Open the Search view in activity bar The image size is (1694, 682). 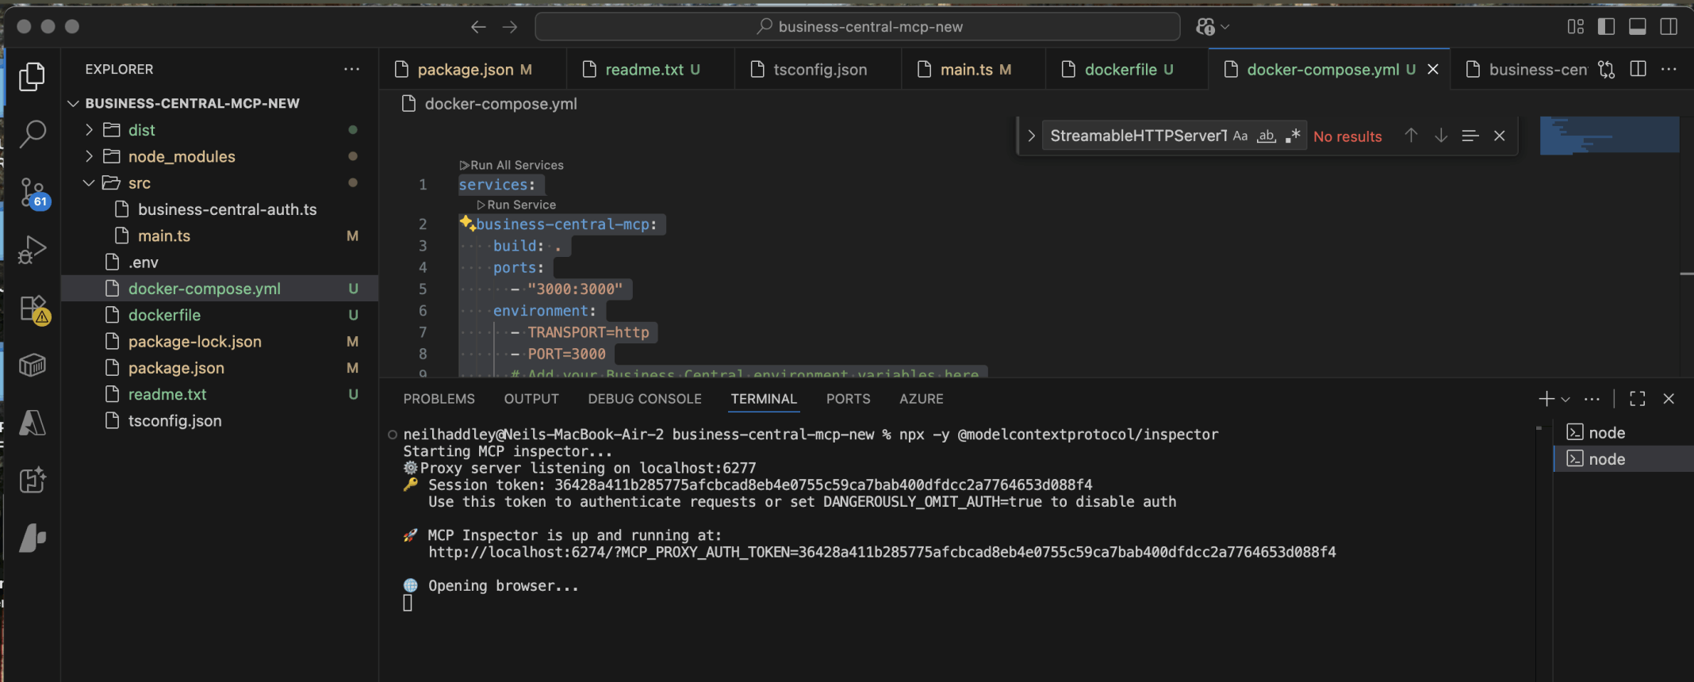(32, 134)
